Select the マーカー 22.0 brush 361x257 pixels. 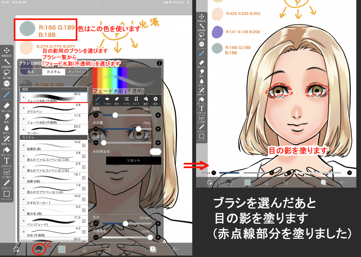click(x=54, y=130)
